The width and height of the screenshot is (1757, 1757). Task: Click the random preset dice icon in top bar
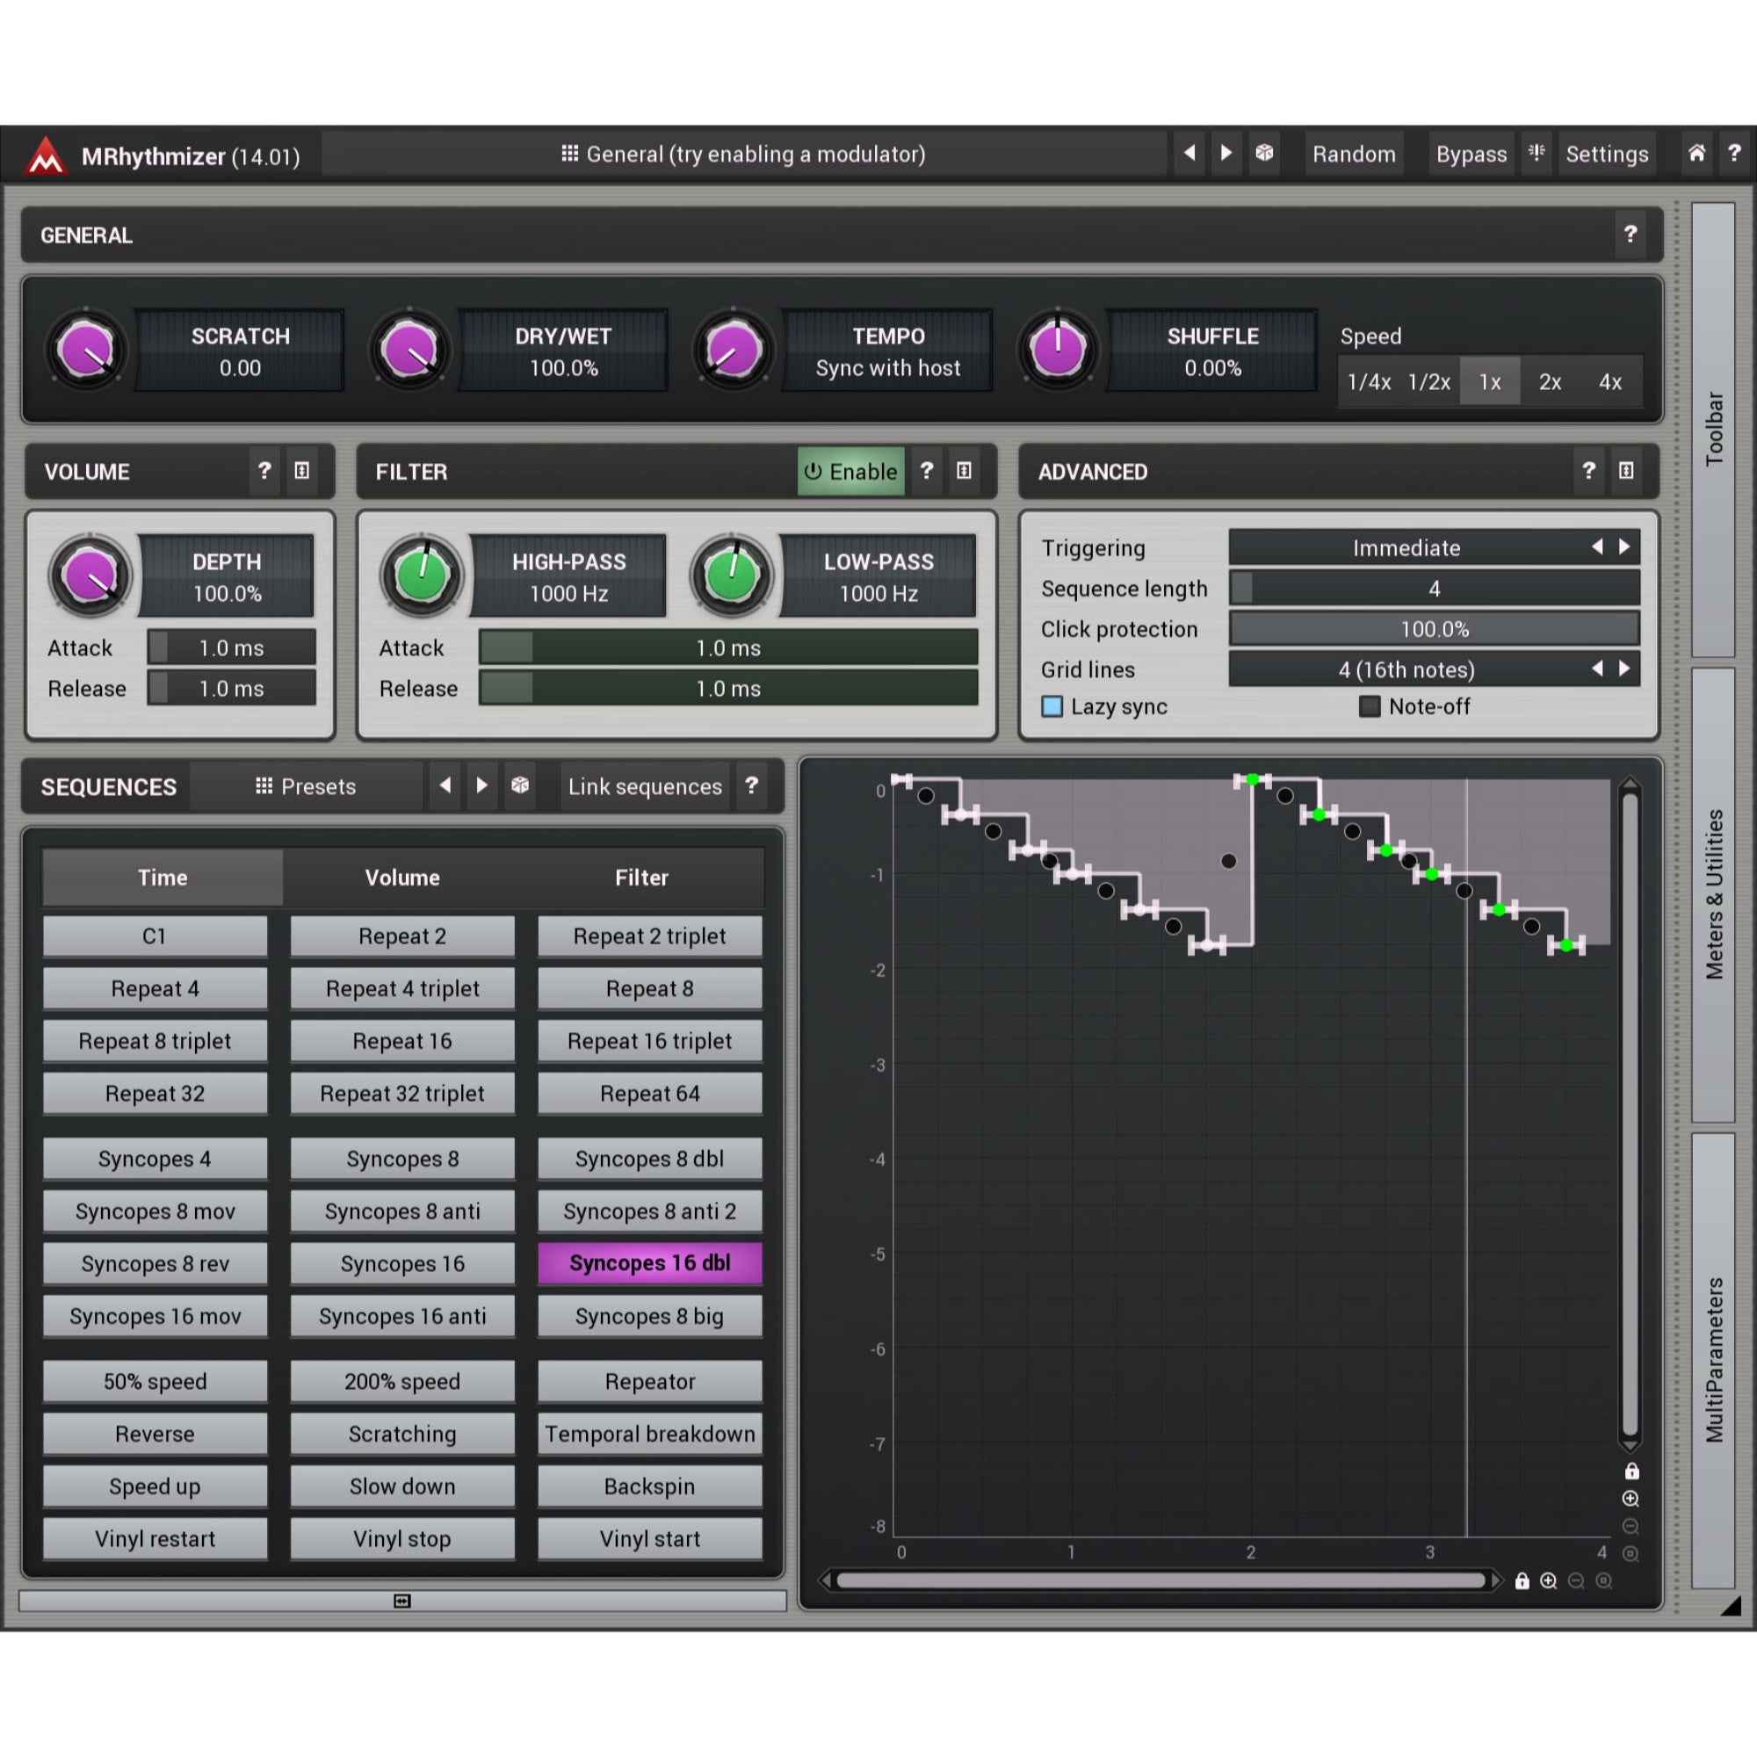point(1264,154)
